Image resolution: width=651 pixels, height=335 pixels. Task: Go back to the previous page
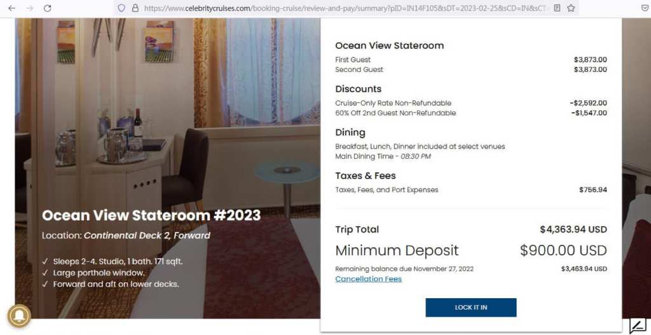[x=11, y=8]
